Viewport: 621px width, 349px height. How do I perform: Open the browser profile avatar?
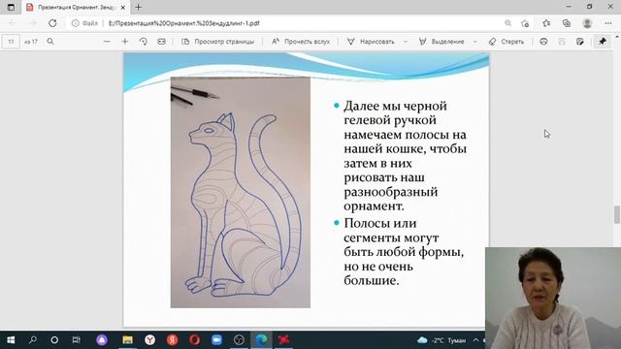pos(587,23)
